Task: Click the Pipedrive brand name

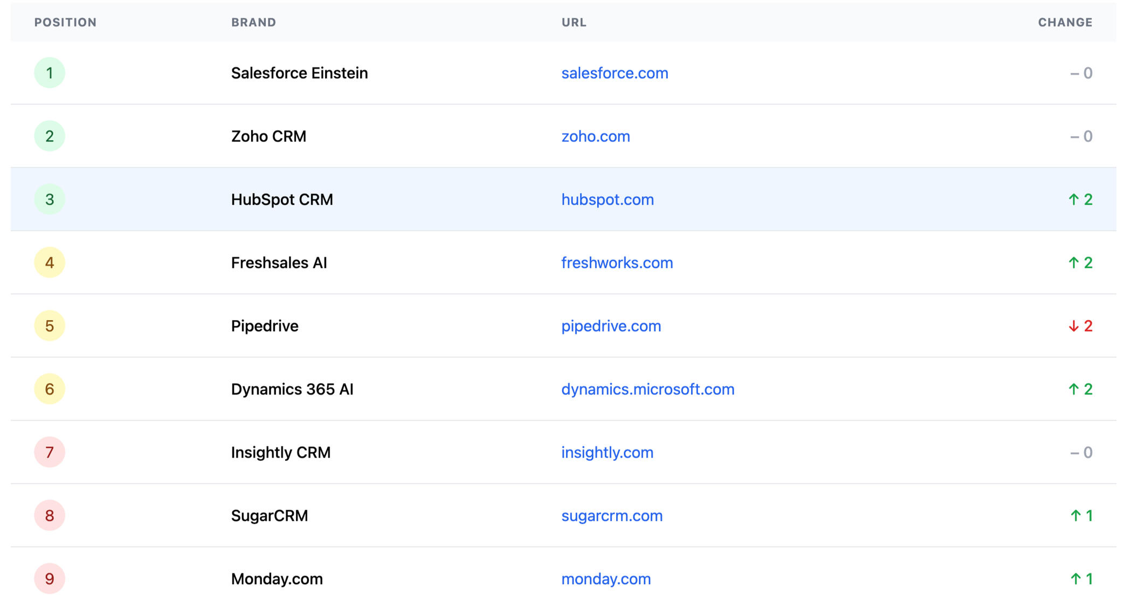Action: 265,326
